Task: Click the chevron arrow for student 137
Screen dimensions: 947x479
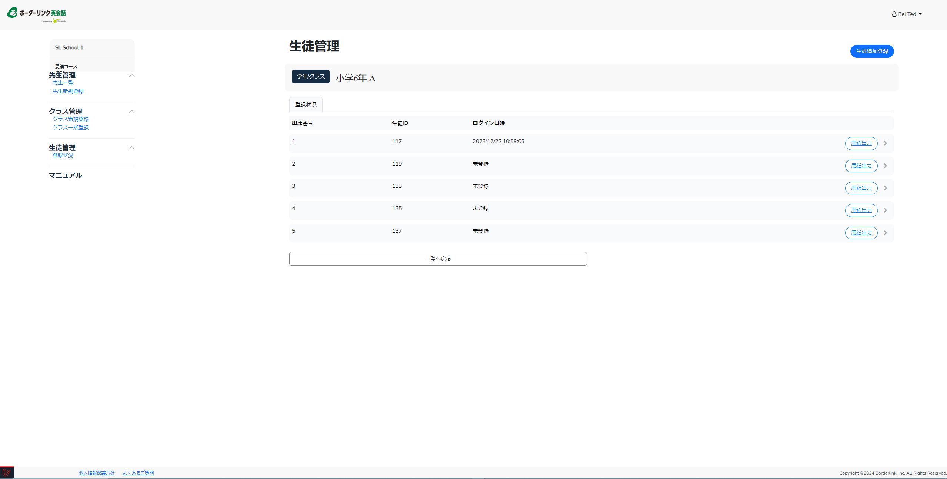Action: coord(885,233)
